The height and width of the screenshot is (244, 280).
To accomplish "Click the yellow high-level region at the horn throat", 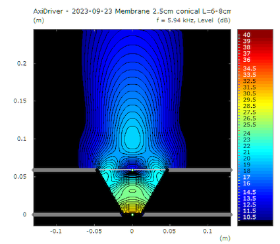I will [132, 210].
